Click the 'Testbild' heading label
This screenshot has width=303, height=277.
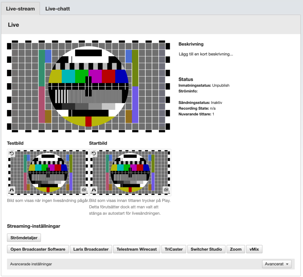point(15,143)
